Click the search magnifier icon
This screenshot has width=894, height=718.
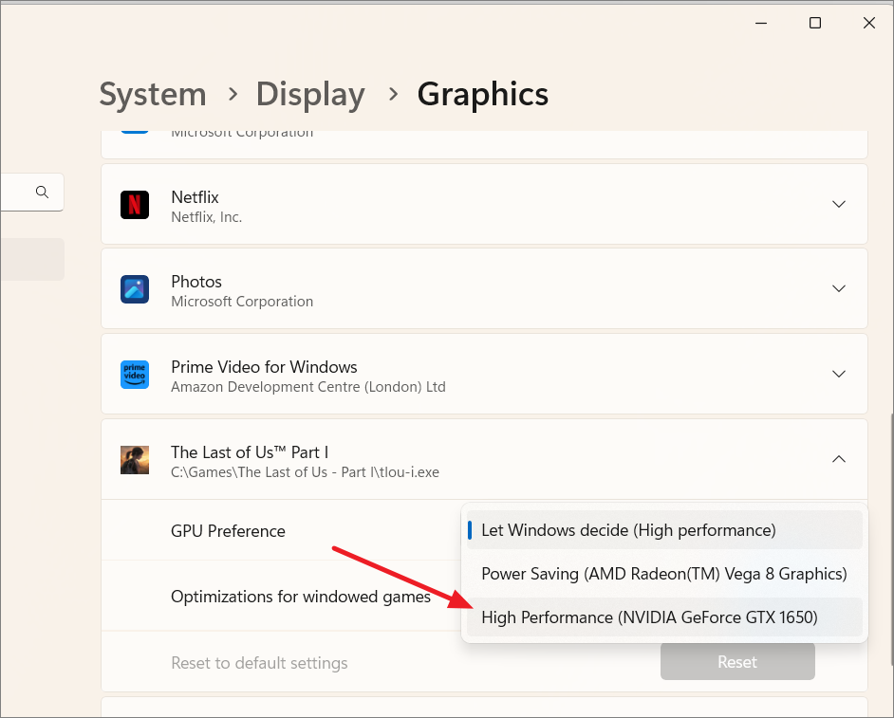[42, 192]
